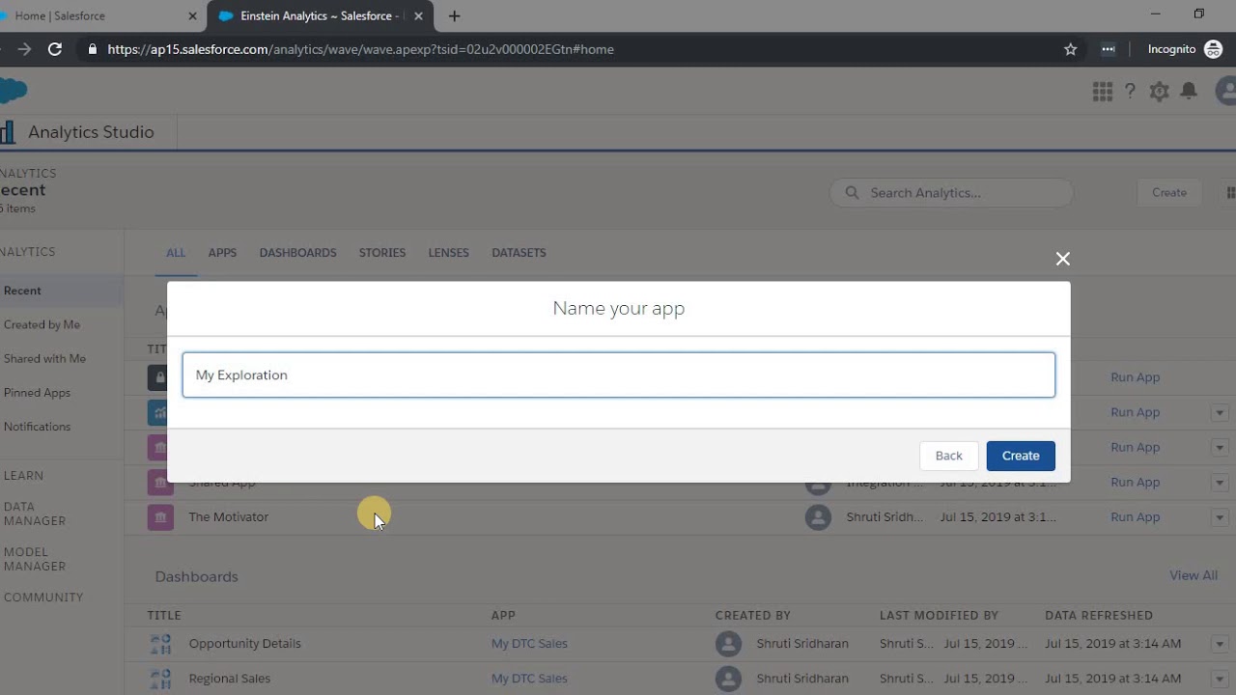Image resolution: width=1236 pixels, height=695 pixels.
Task: Click the DATA REFRESHED column header
Action: pos(1099,616)
